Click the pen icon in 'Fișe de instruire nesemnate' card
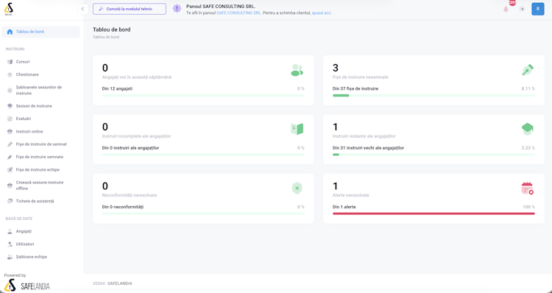Image resolution: width=552 pixels, height=293 pixels. pyautogui.click(x=528, y=70)
